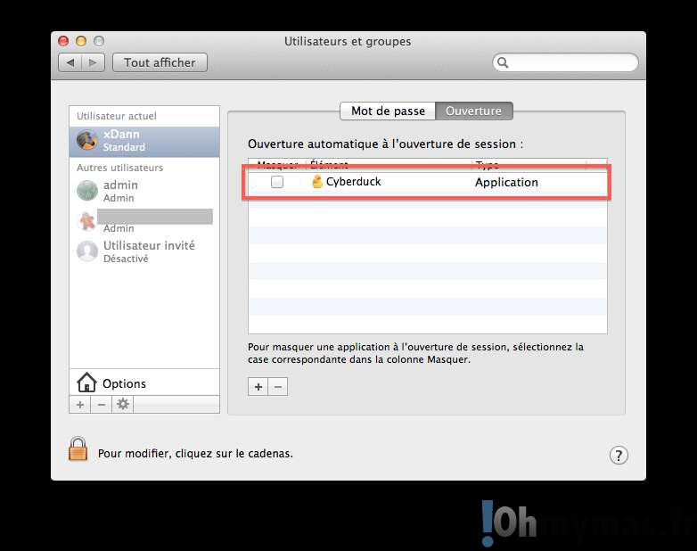Click the padlock icon to unlock changes
This screenshot has height=551, width=697.
click(78, 449)
